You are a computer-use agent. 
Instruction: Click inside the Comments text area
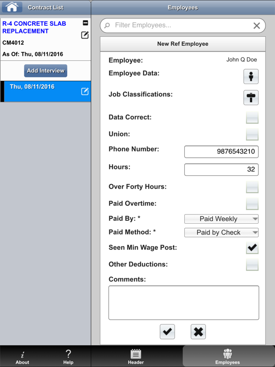[x=183, y=302]
